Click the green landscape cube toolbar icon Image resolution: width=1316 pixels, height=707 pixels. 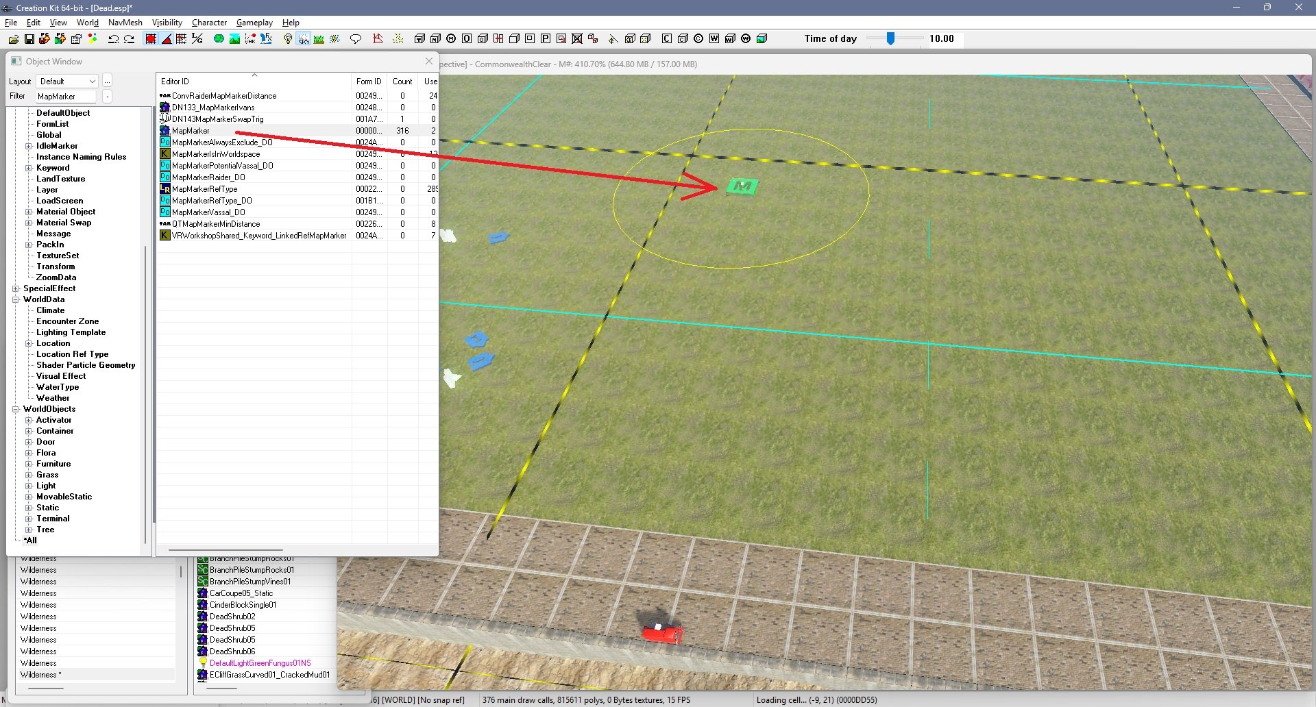(x=761, y=39)
